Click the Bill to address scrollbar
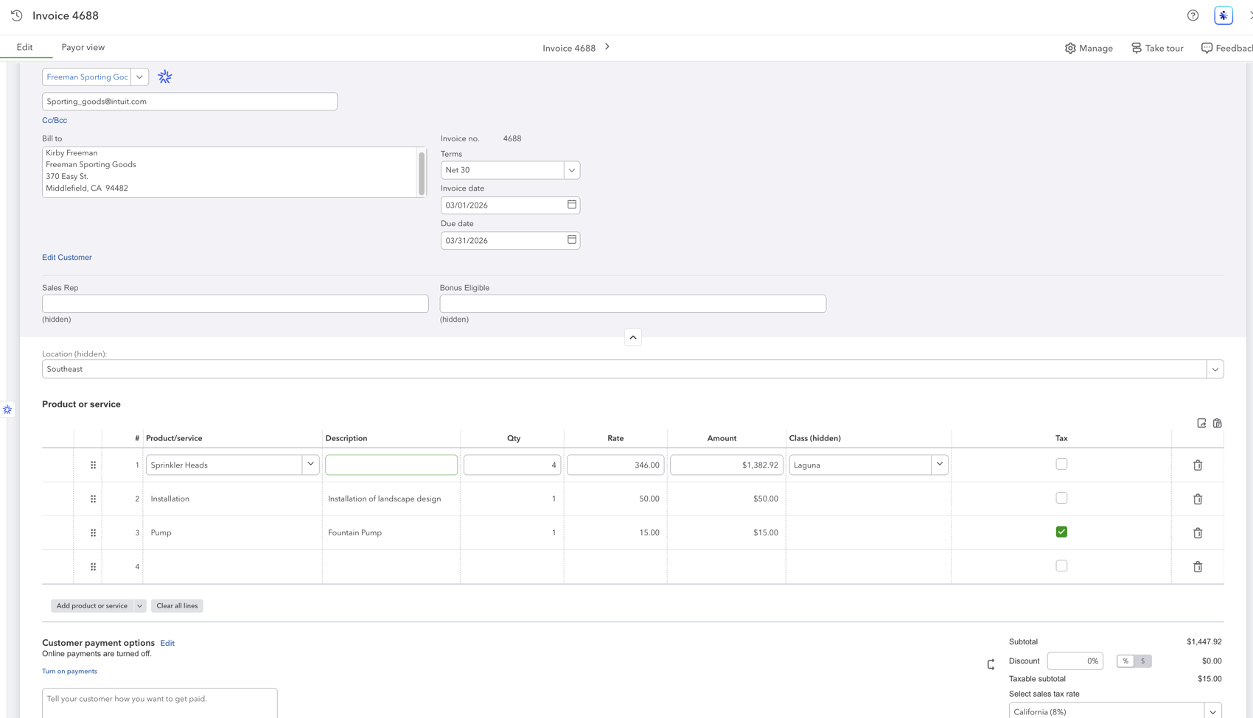 pos(422,172)
